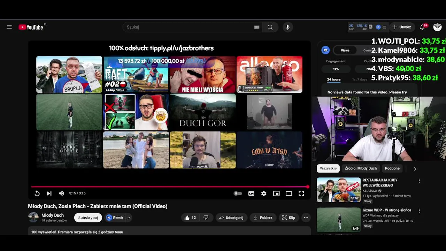
Task: Toggle the autoplay switch
Action: [x=237, y=193]
